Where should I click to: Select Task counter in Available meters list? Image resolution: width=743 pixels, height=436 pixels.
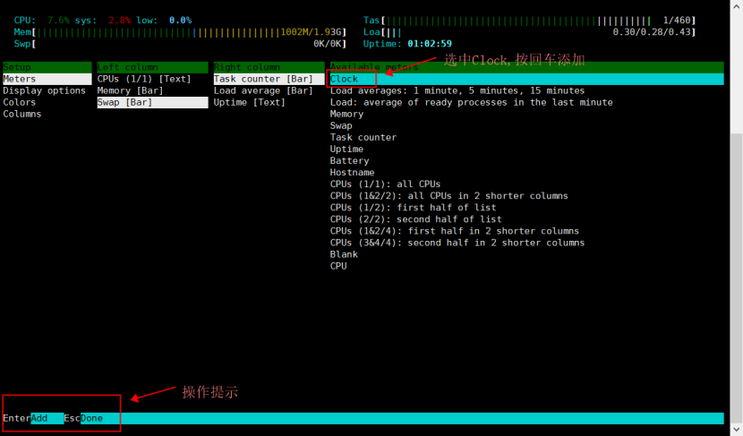coord(363,138)
